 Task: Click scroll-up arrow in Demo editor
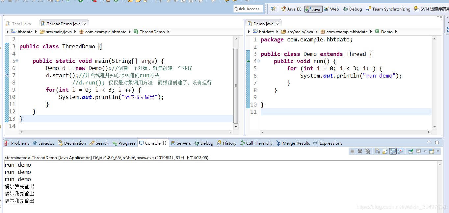tap(435, 39)
